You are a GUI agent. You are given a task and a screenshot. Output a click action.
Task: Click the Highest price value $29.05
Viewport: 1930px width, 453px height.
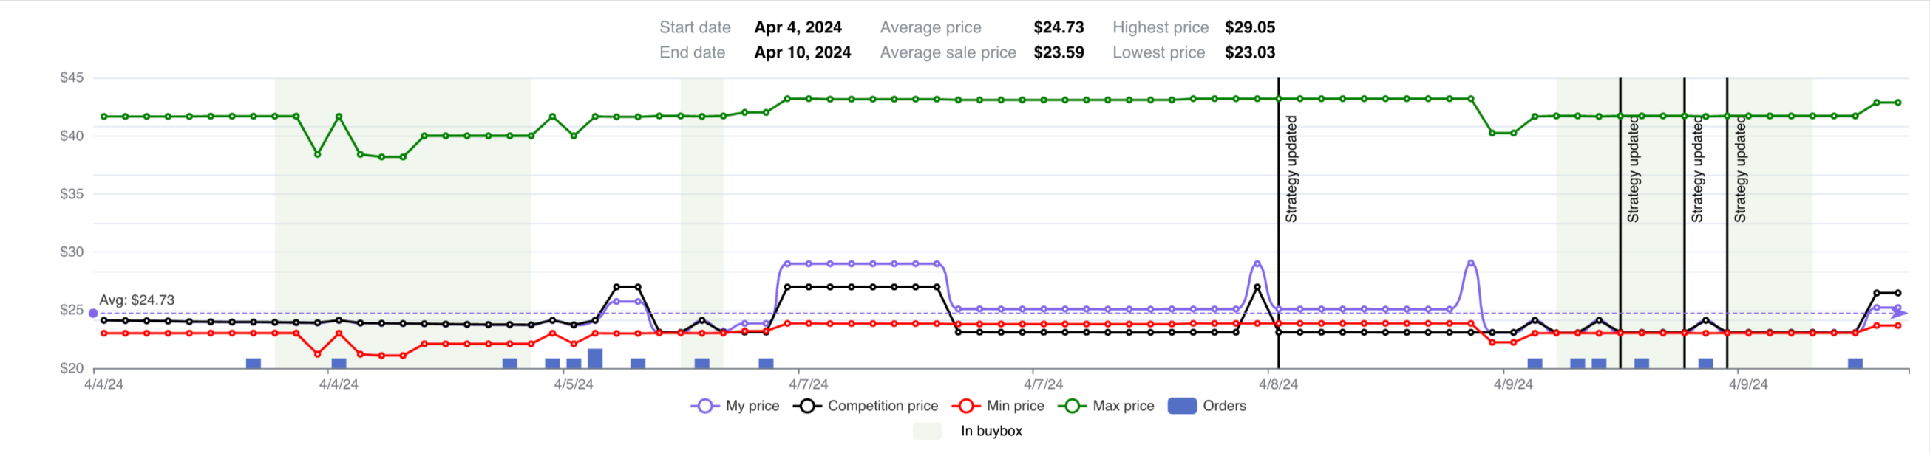pyautogui.click(x=1250, y=27)
